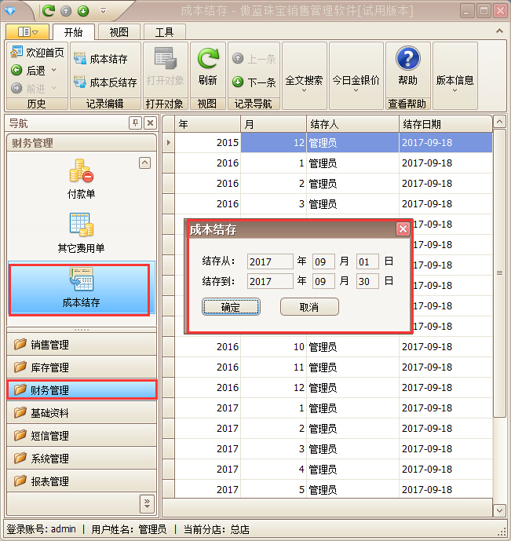Click 成本结存 ribbon toolbar icon

[x=80, y=59]
